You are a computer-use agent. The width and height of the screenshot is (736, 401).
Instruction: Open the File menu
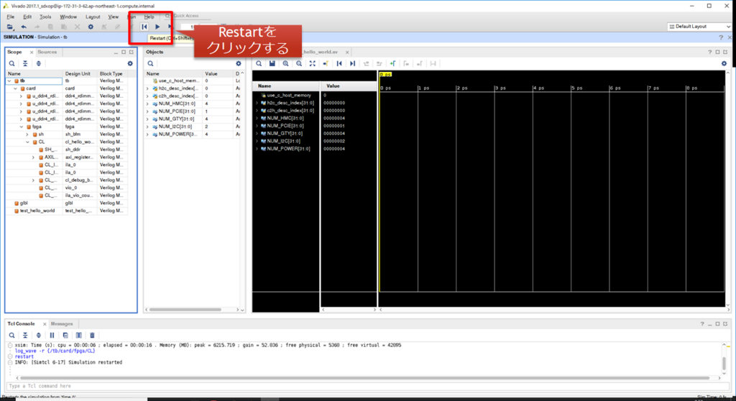click(x=10, y=17)
